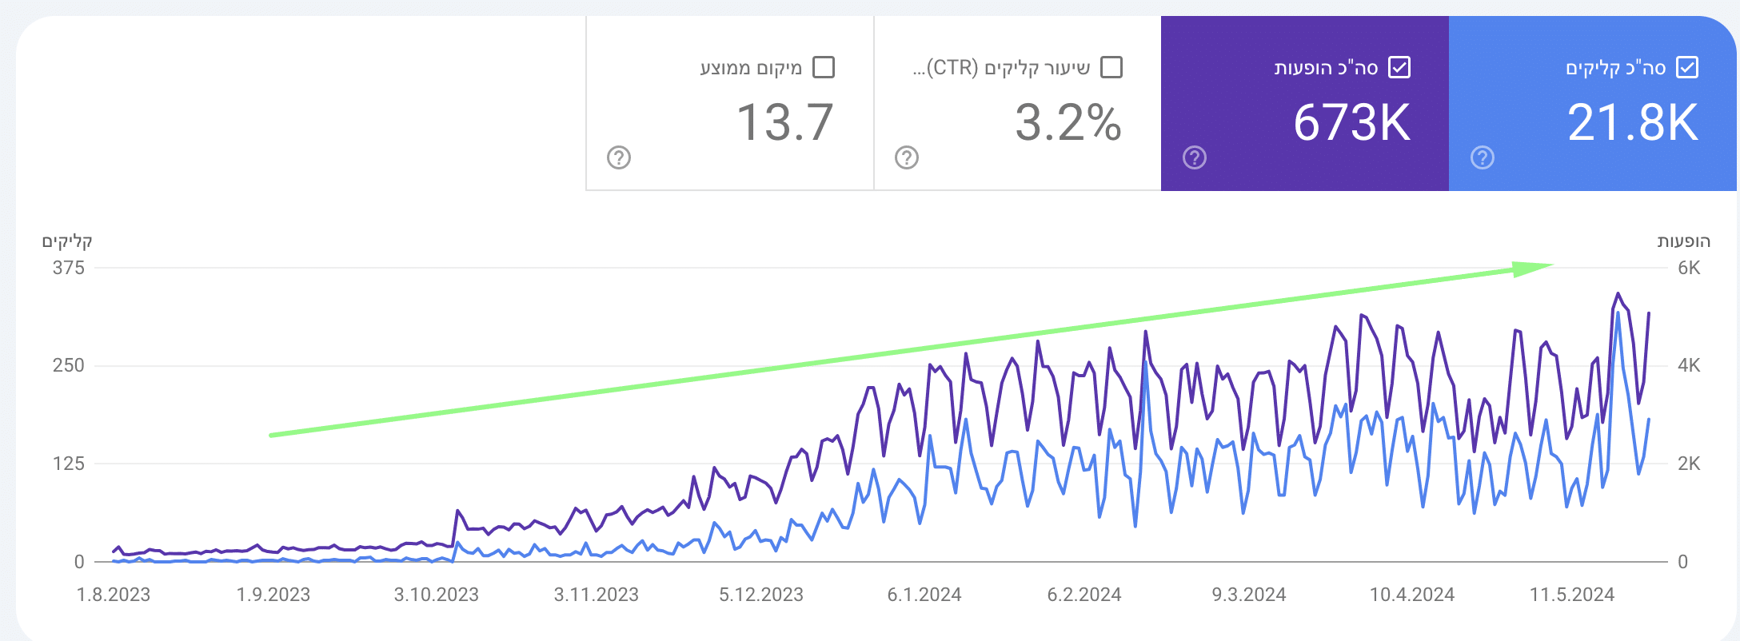Image resolution: width=1740 pixels, height=641 pixels.
Task: Uncheck the סה"כ הופעות checkbox
Action: 1399,67
